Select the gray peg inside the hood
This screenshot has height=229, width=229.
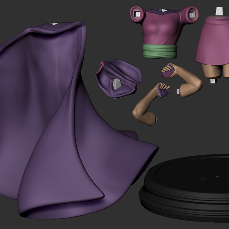click(117, 84)
